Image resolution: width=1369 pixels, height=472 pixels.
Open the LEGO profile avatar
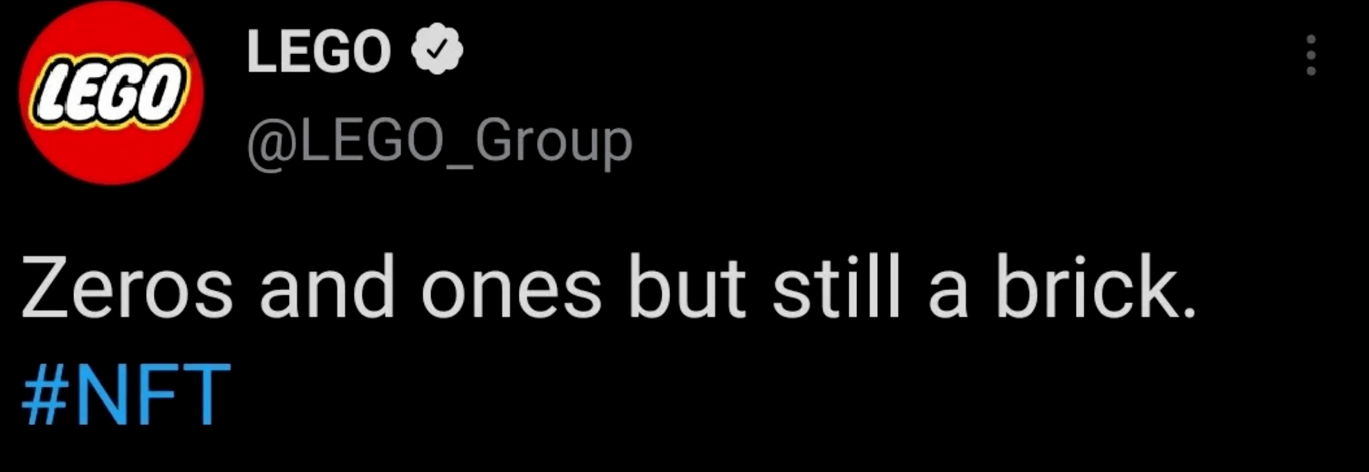pos(111,93)
